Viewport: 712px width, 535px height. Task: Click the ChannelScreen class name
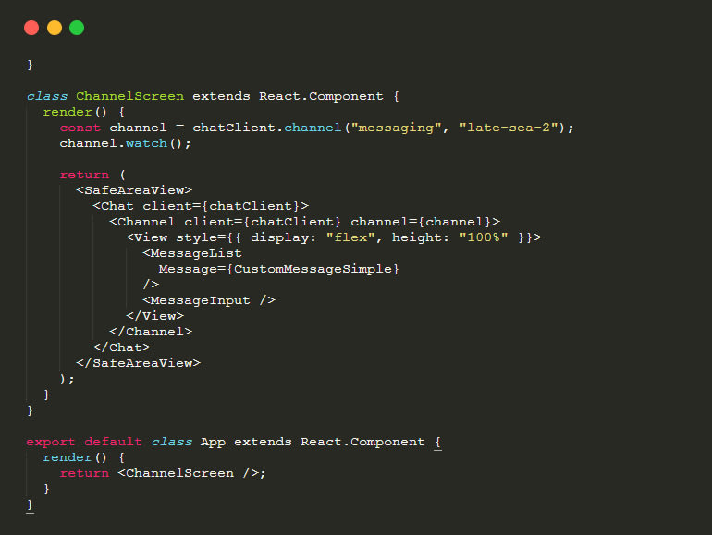(129, 96)
